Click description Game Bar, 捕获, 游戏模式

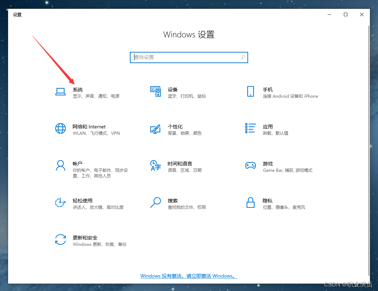[x=288, y=170]
